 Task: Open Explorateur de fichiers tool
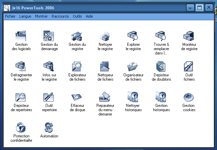click(x=77, y=67)
